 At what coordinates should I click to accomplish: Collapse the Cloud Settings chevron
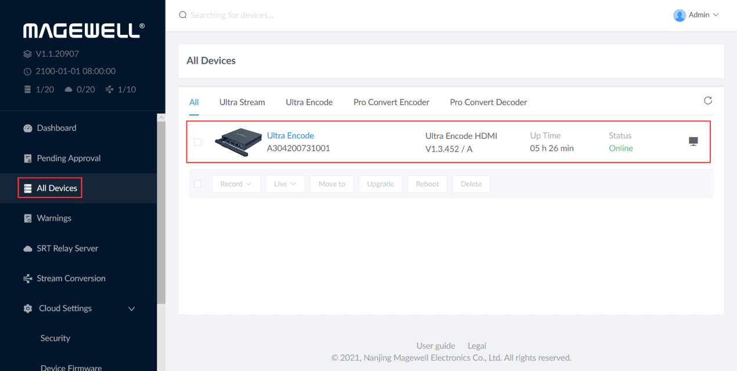click(x=131, y=309)
